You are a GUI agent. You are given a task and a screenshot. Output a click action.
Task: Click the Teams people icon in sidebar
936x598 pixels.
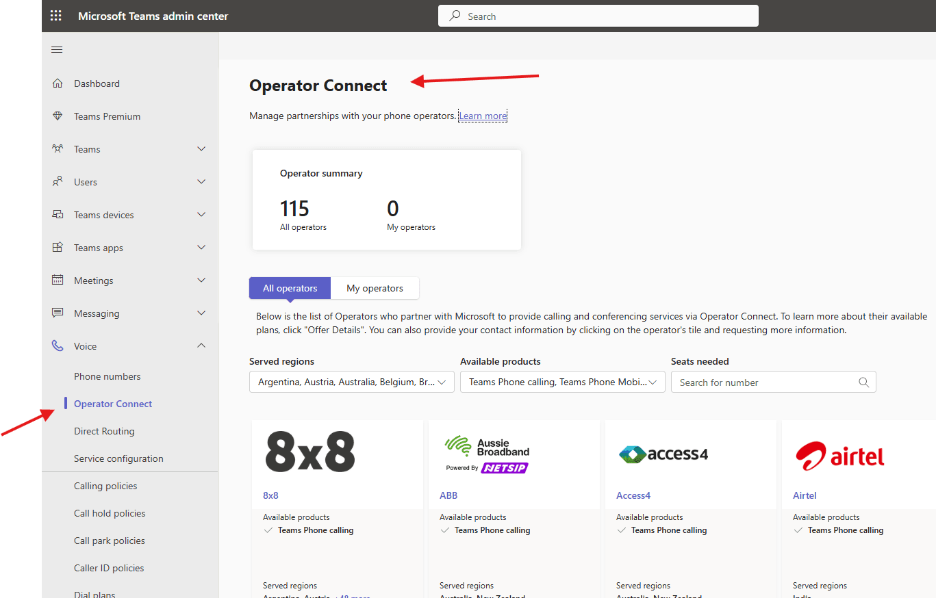[58, 148]
